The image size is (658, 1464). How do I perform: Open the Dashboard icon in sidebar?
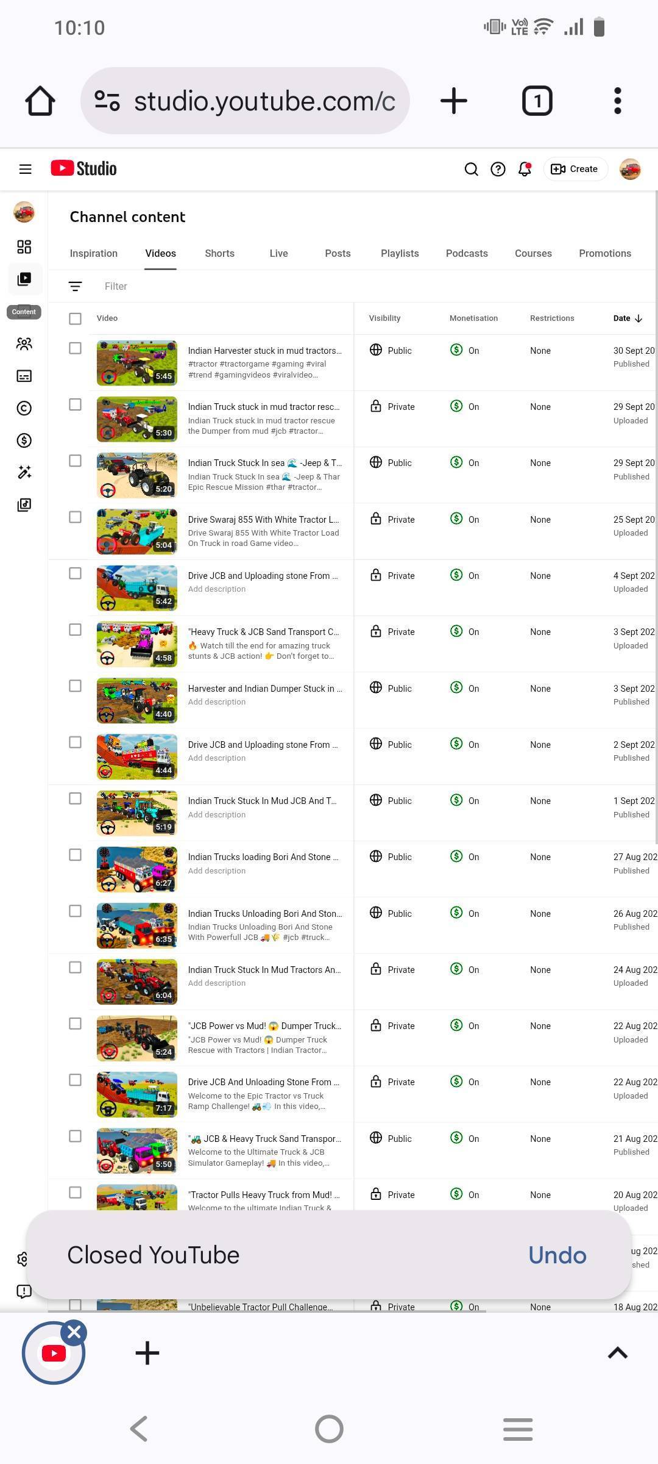pos(24,246)
